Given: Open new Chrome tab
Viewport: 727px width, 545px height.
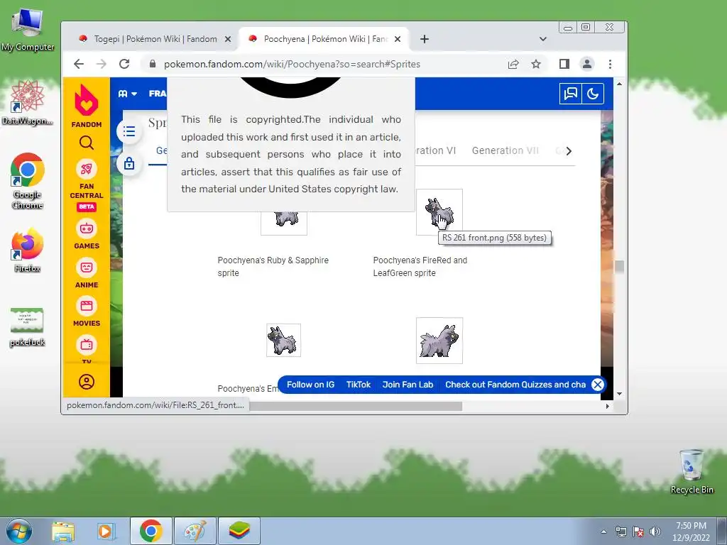Looking at the screenshot, I should tap(425, 39).
